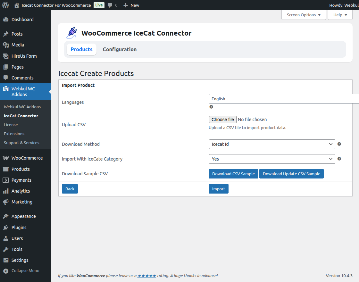Click the help icon beside Download Method
Screen dimensions: 359x282
[339, 144]
